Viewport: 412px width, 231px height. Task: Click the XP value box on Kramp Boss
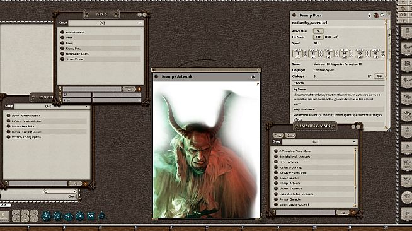coord(379,76)
